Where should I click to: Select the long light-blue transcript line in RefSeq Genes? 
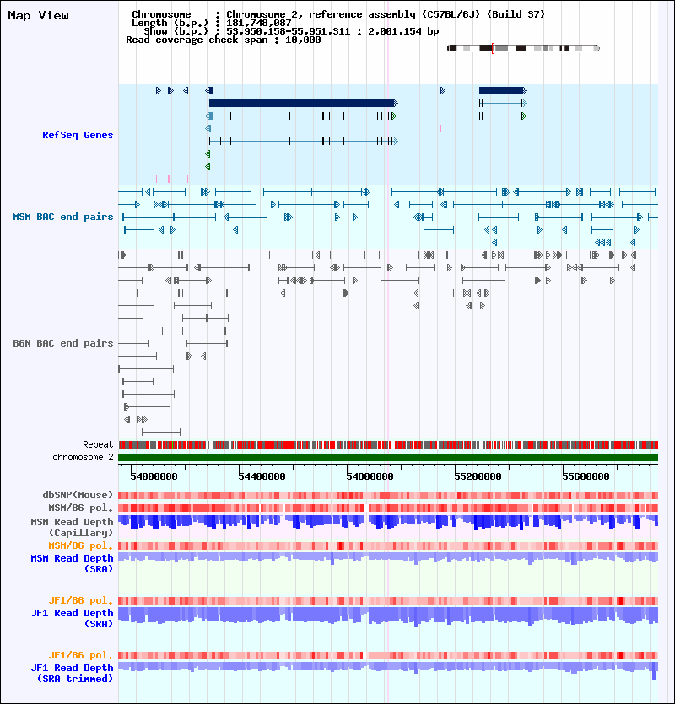point(304,142)
